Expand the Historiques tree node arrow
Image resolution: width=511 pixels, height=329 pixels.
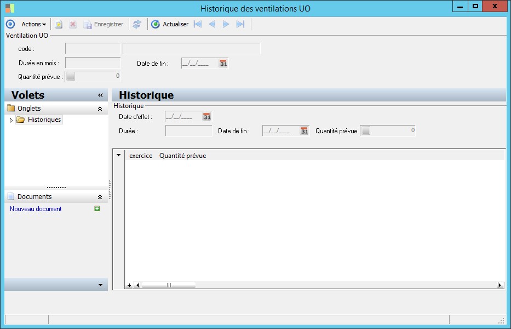point(11,120)
